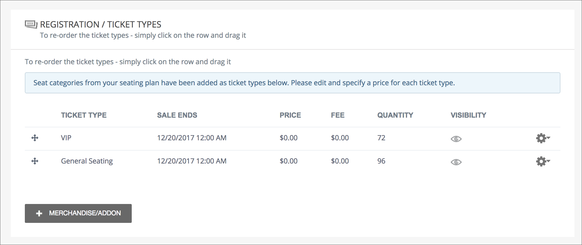
Task: Click the blue seat categories info banner
Action: [292, 83]
